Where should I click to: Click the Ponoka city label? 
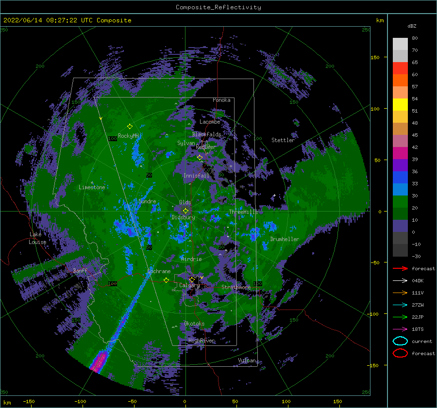(x=221, y=100)
